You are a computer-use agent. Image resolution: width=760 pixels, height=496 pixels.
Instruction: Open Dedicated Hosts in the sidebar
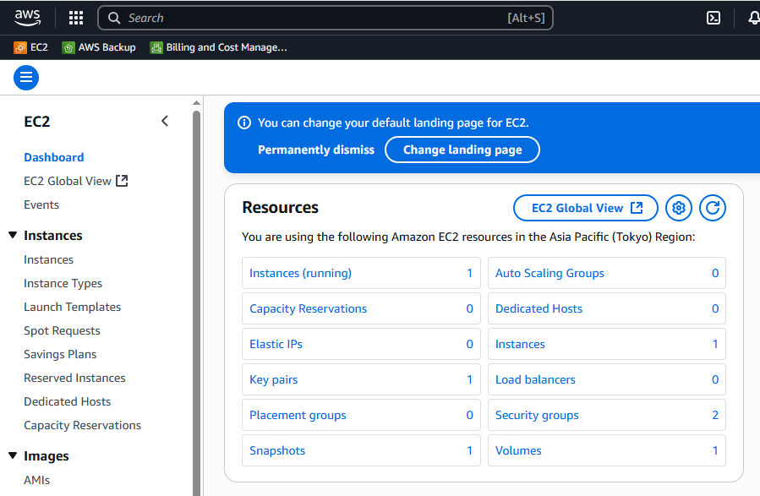click(x=68, y=401)
